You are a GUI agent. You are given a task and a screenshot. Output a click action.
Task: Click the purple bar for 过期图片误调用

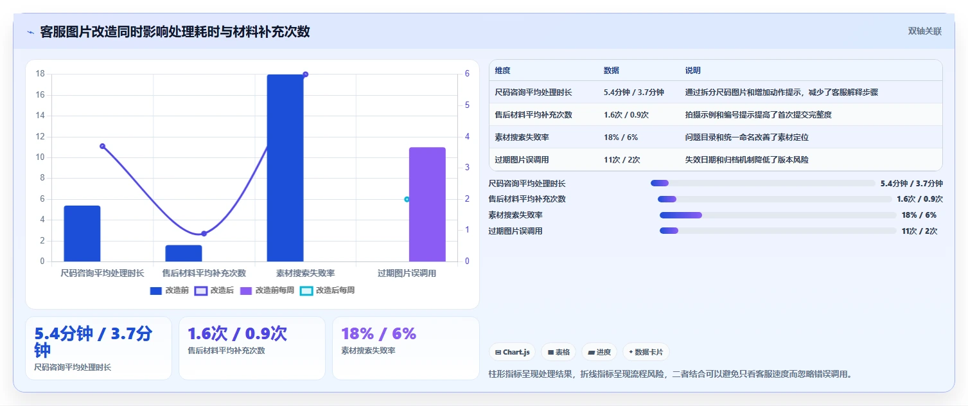427,204
